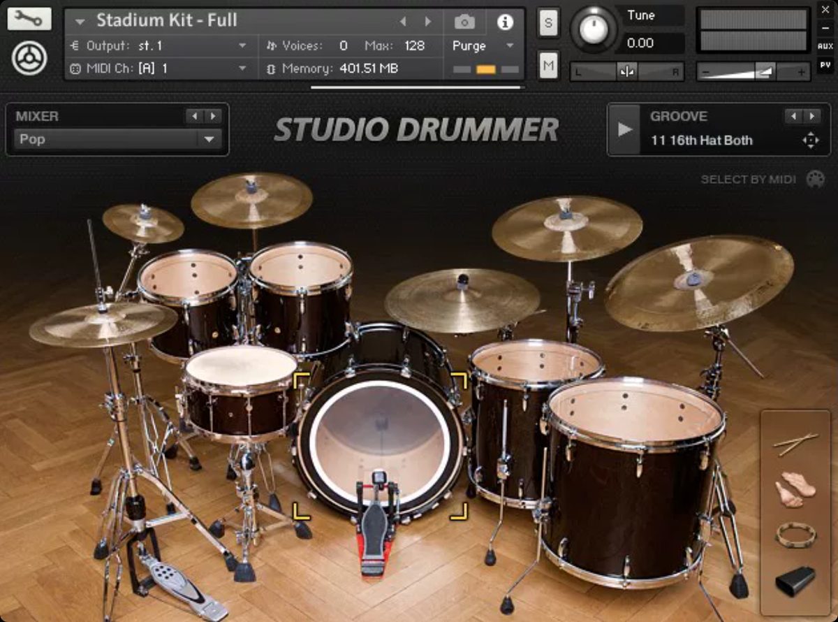Mute the instrument with M button
838x622 pixels.
point(548,66)
